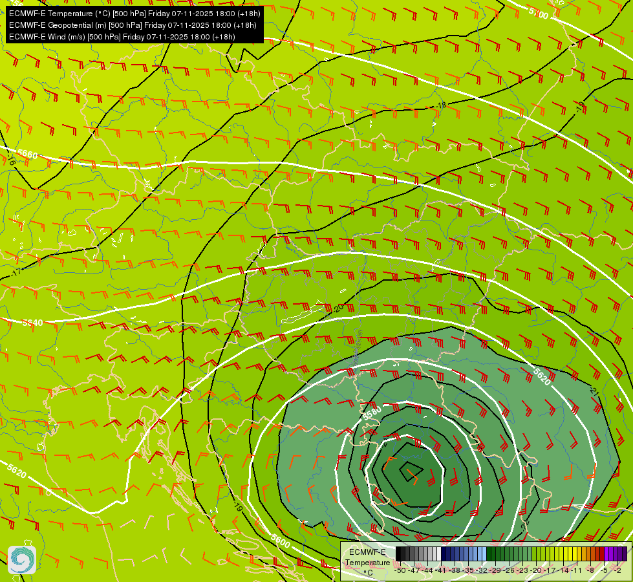Click the -14 value on the legend scale
Viewport: 633px width, 582px height.
point(564,571)
